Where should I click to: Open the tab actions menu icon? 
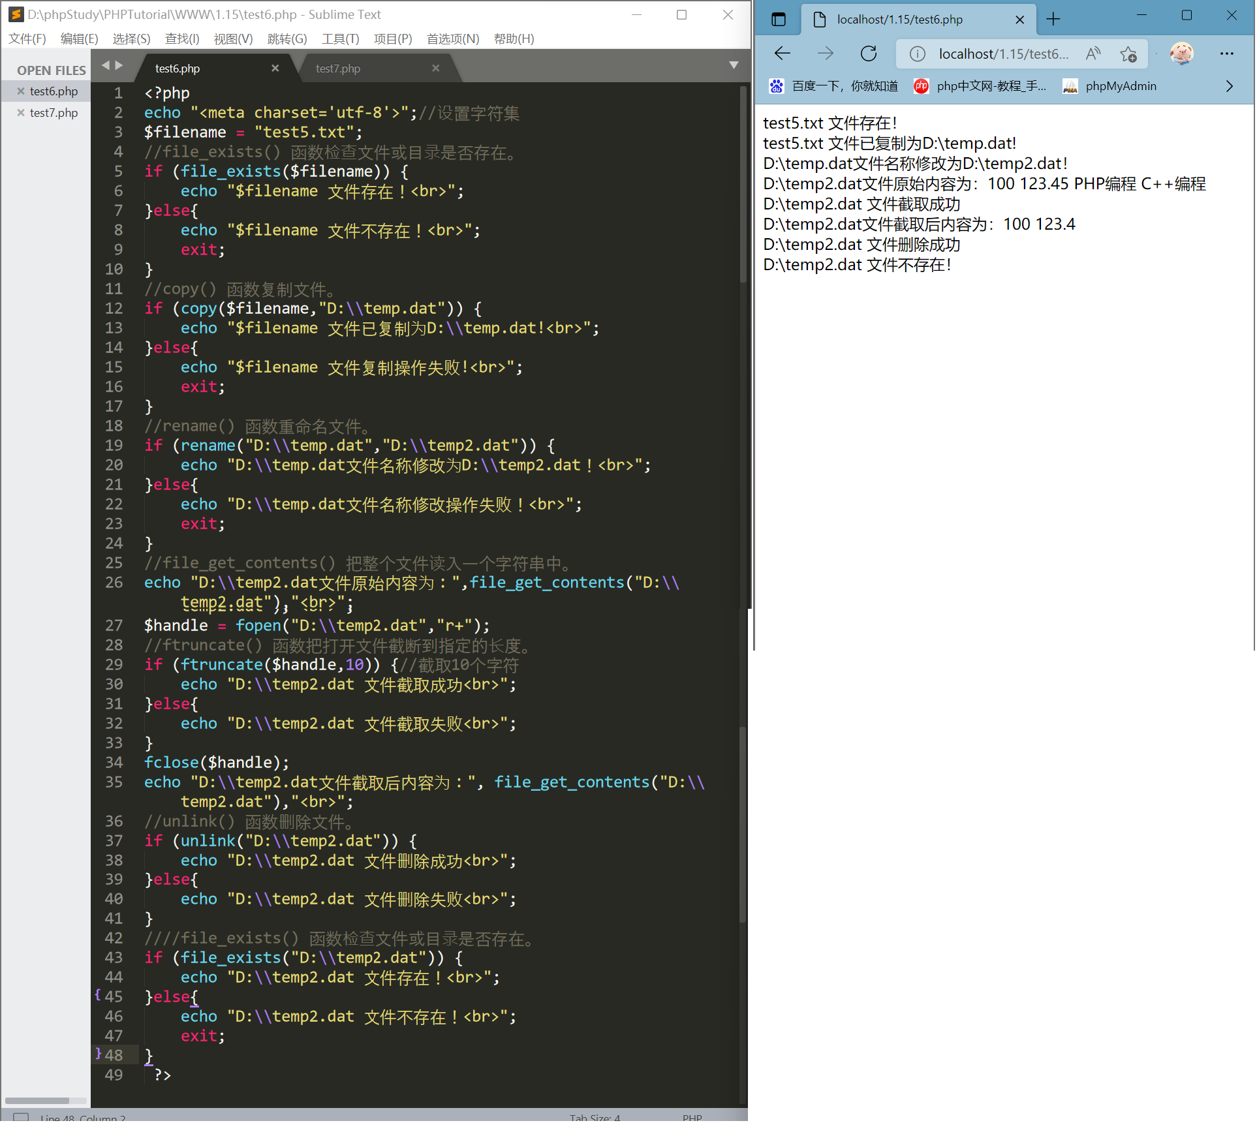click(778, 20)
